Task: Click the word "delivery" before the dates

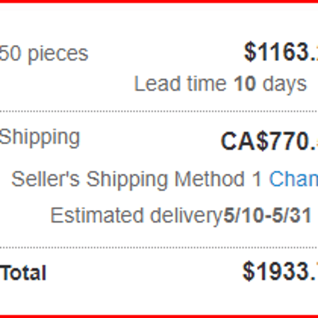Action: 185,216
